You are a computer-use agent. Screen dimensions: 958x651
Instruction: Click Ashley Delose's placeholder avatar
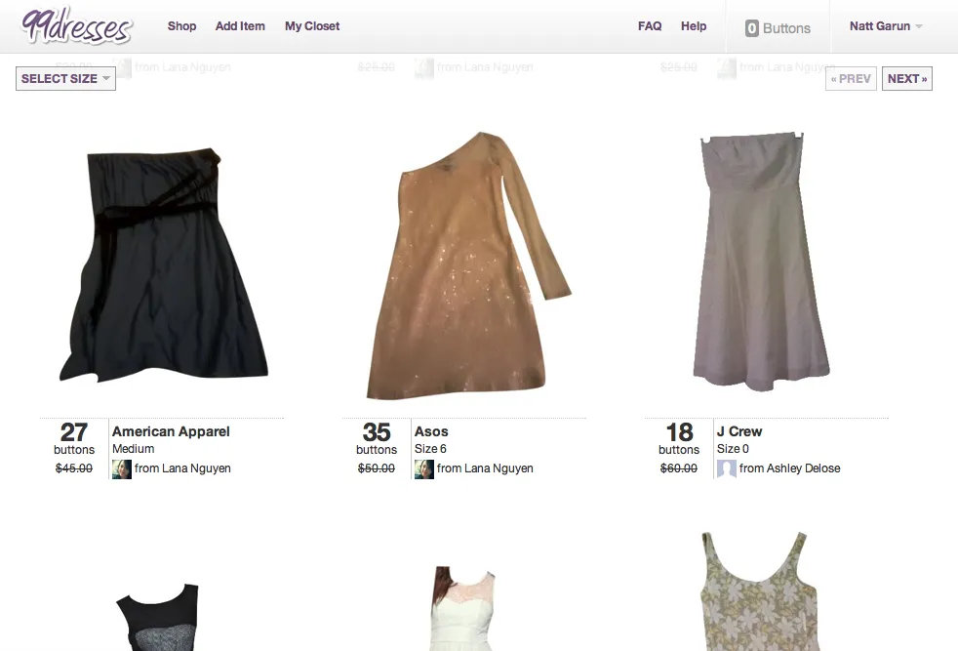(x=727, y=468)
